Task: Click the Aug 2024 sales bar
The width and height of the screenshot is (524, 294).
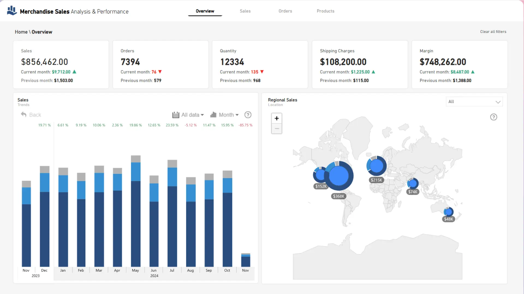Action: point(191,222)
